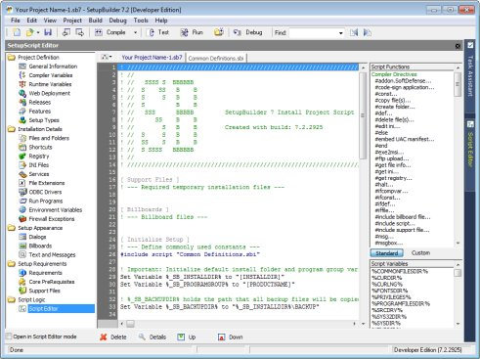Select the Script Editor tree item
Viewport: 480px width, 359px height.
pyautogui.click(x=43, y=308)
